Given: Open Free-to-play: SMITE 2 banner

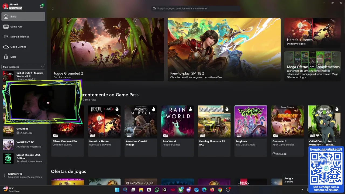Looking at the screenshot, I should pos(224,50).
